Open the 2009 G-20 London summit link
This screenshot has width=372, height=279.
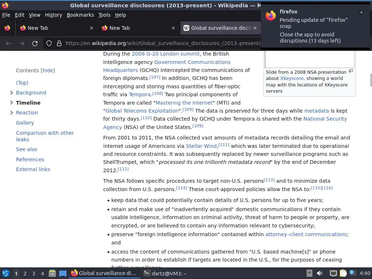coord(166,54)
